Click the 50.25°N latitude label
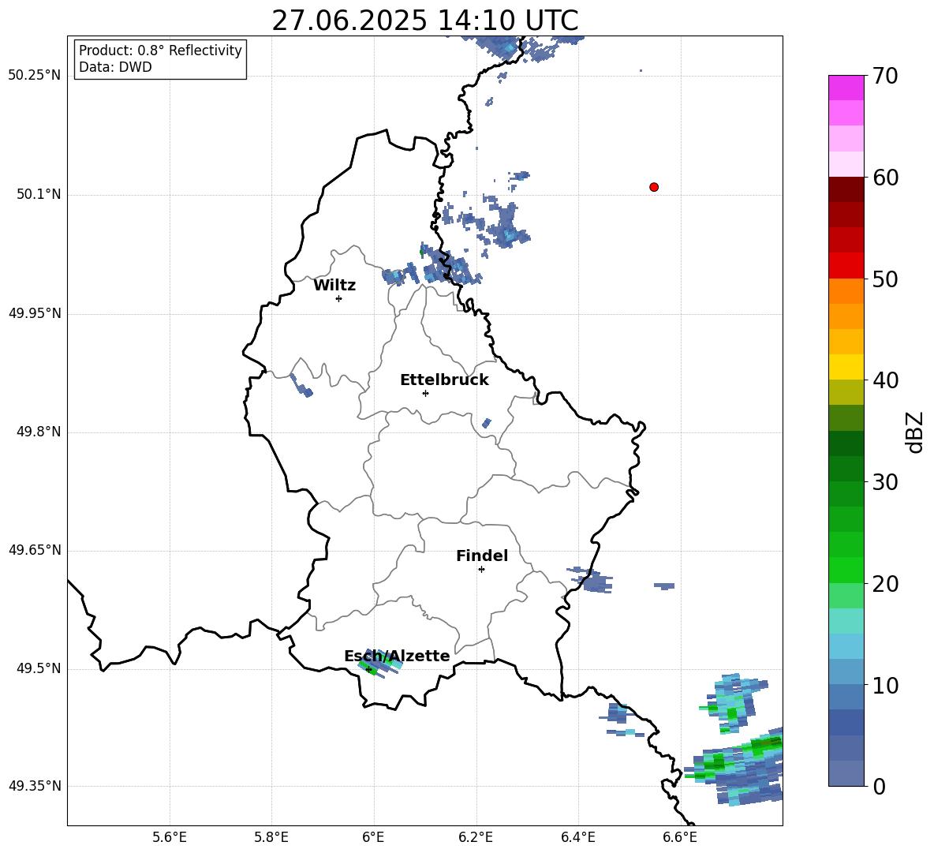This screenshot has height=853, width=934. tap(35, 76)
